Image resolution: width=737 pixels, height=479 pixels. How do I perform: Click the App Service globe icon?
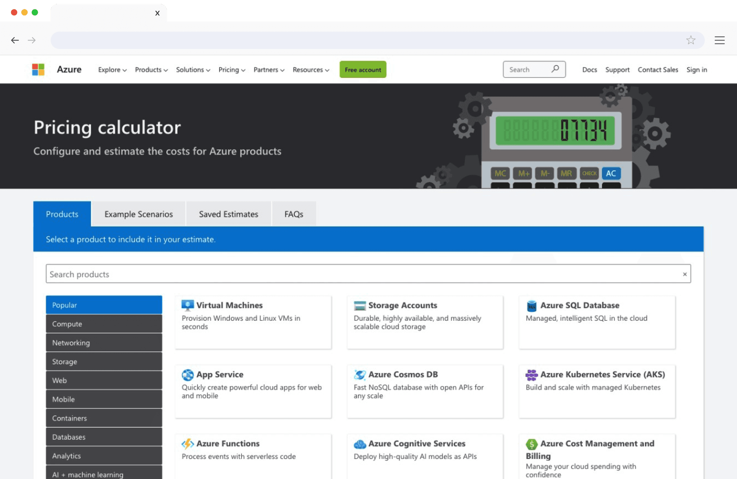[187, 375]
